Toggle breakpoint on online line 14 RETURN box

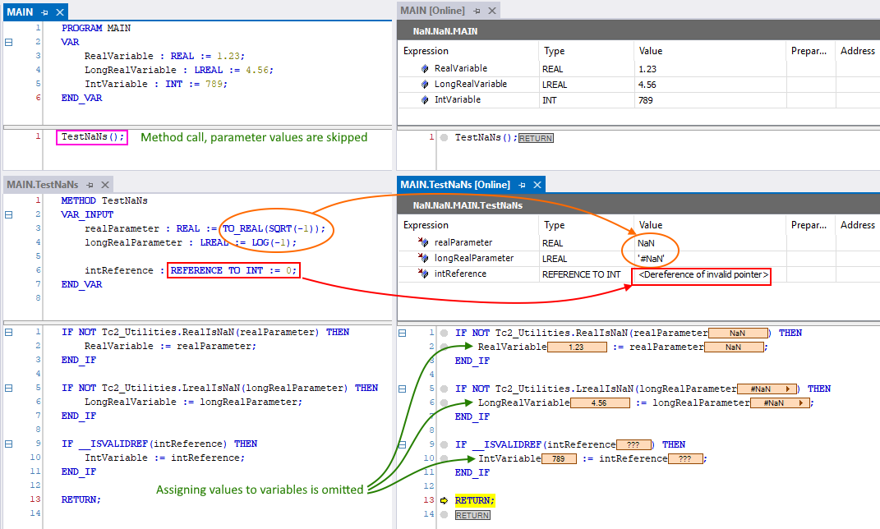coord(444,514)
